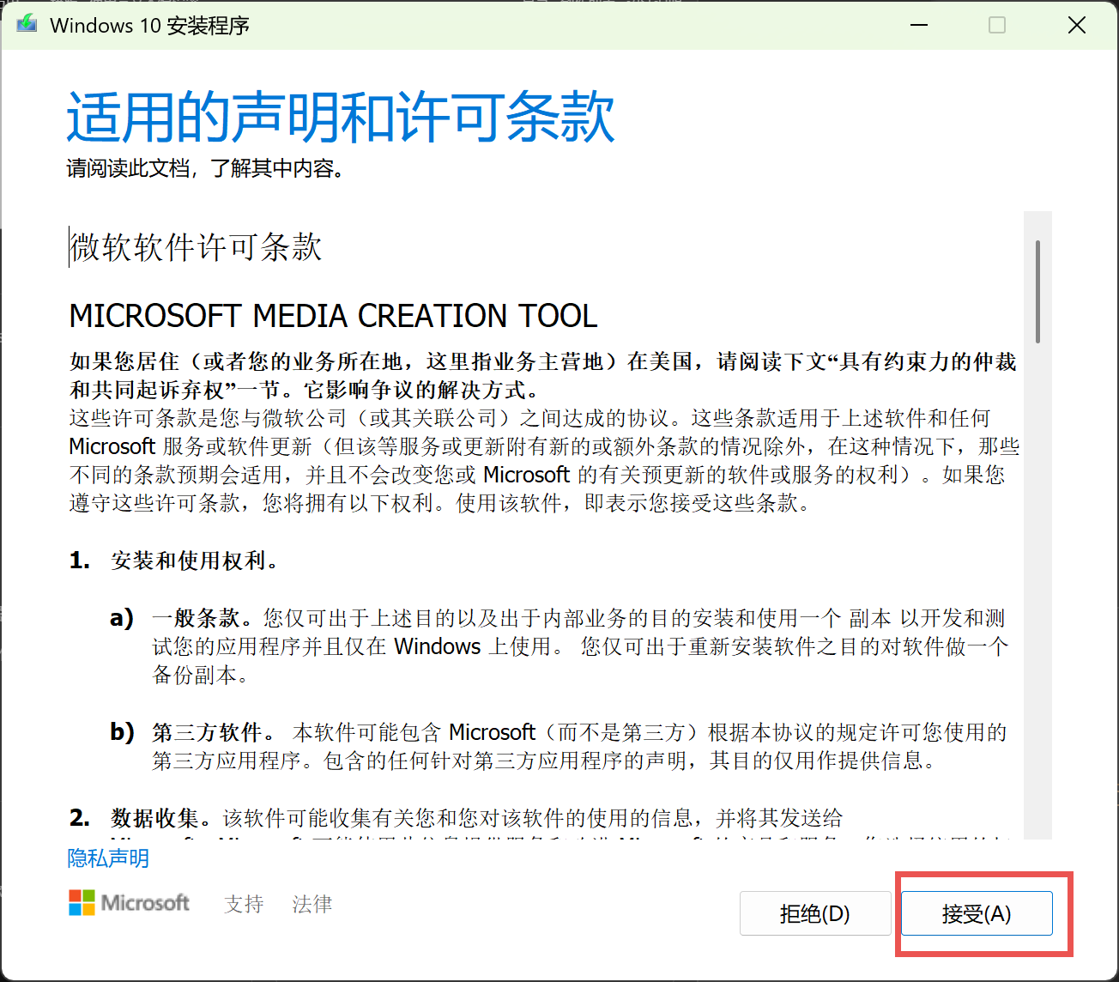1119x982 pixels.
Task: Click the MICROSOFT MEDIA CREATION TOOL heading
Action: 333,316
